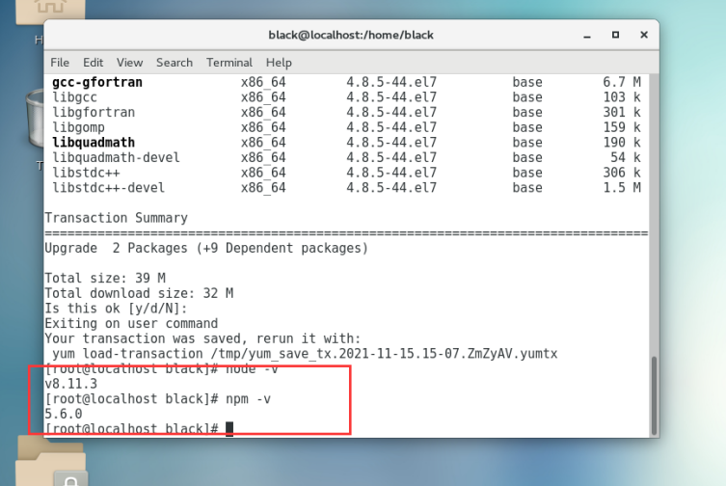This screenshot has height=486, width=726.
Task: Click the yum load-transaction command line
Action: pos(305,354)
